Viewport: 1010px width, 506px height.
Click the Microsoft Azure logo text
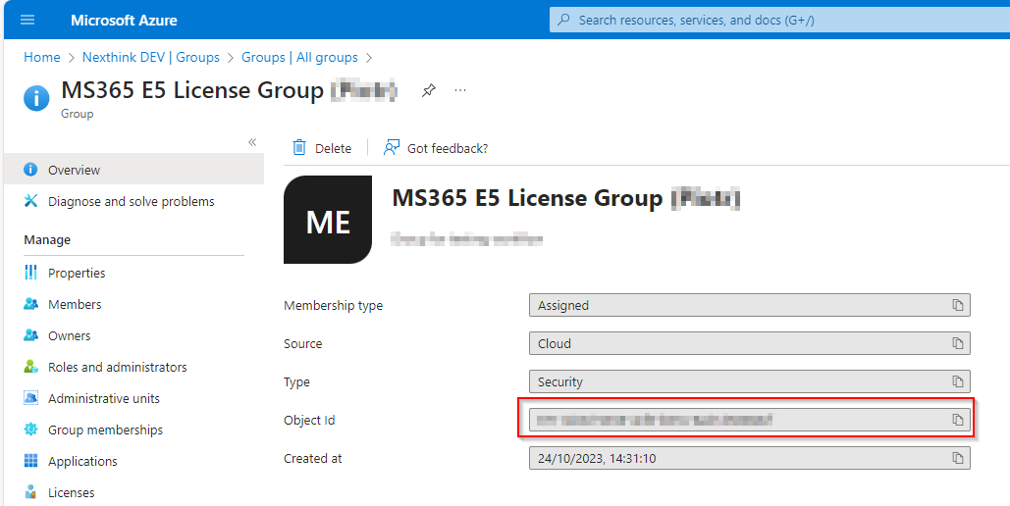(124, 20)
